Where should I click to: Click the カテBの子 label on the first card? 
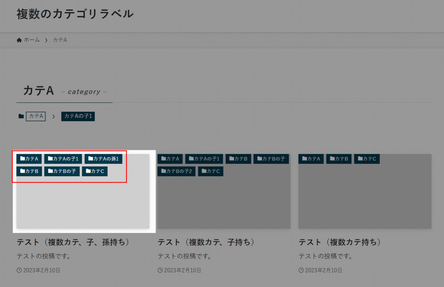pyautogui.click(x=62, y=171)
